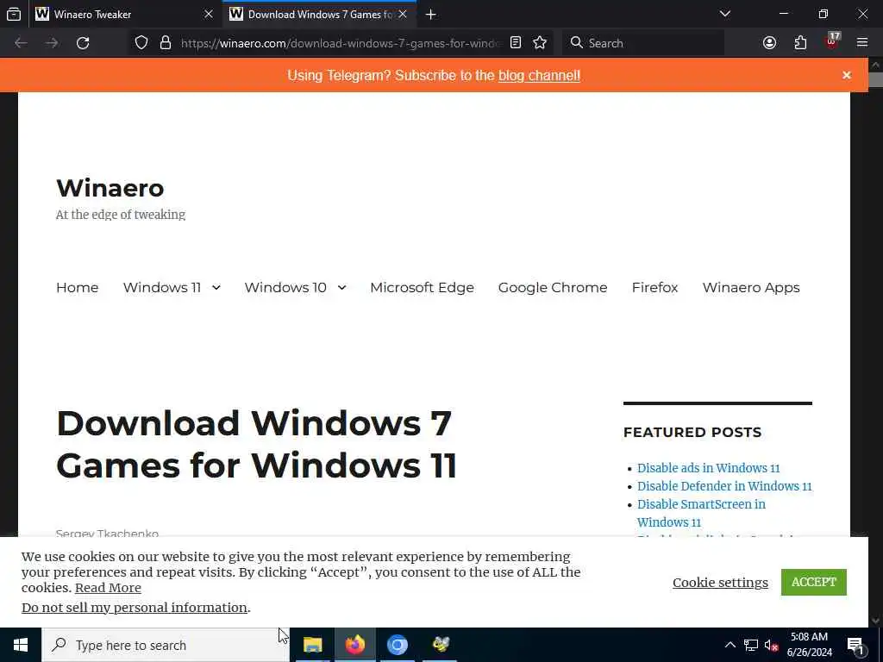Screen dimensions: 883x662
Task: Click the FEATURED POSTS heading
Action: [692, 433]
